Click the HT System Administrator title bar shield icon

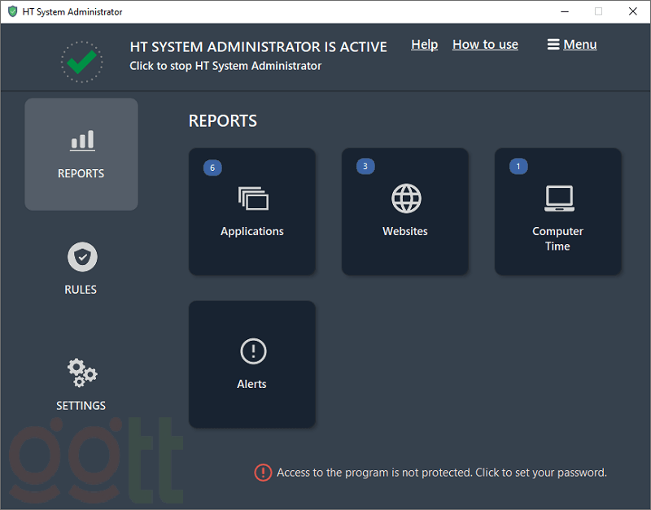coord(12,11)
